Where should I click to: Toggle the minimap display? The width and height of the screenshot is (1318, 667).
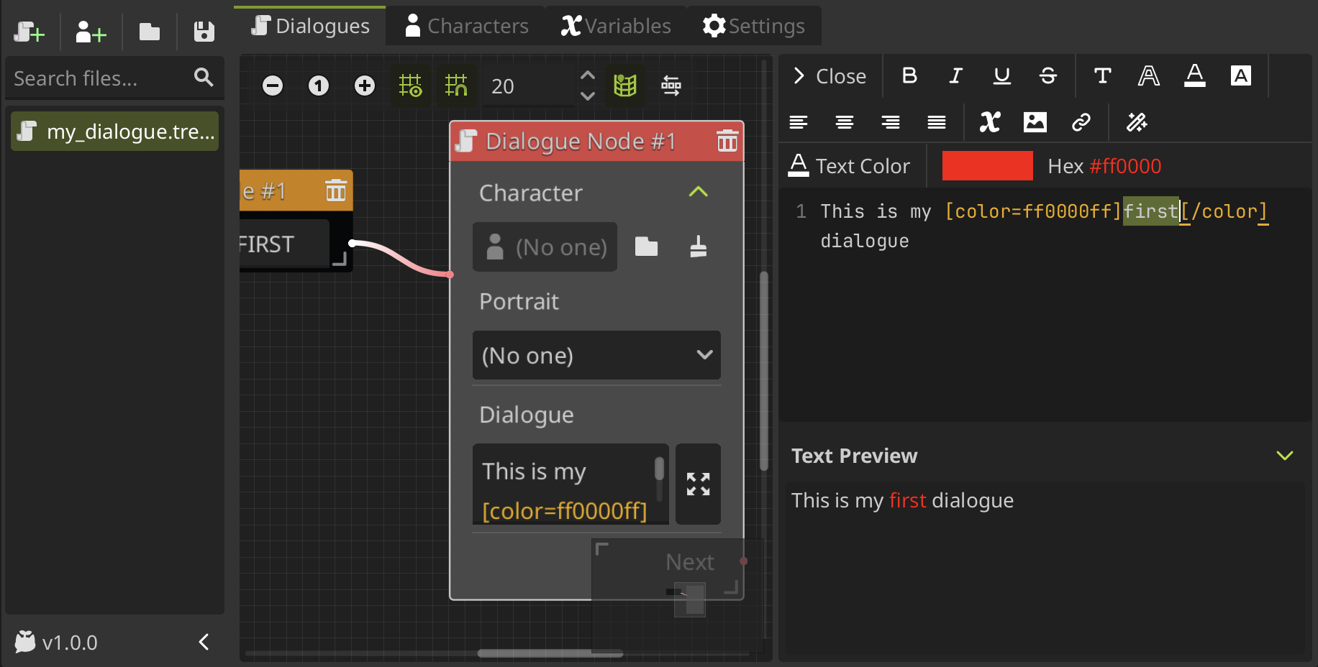(x=625, y=86)
